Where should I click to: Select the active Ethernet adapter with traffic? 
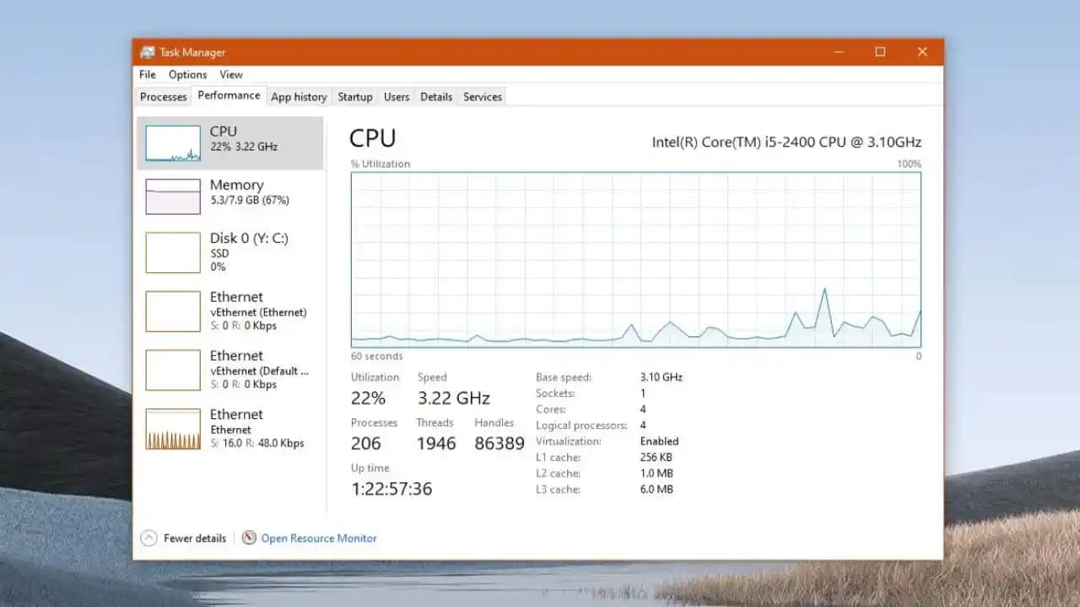(249, 429)
